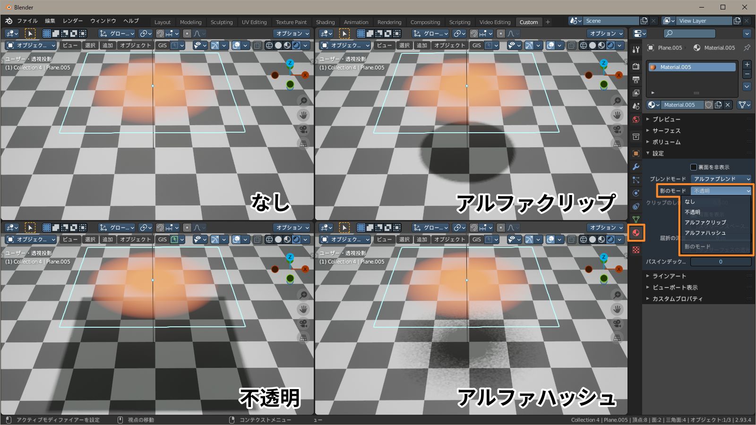Switch to material preview shading in 不透明 viewport
Image resolution: width=756 pixels, height=425 pixels.
point(287,239)
